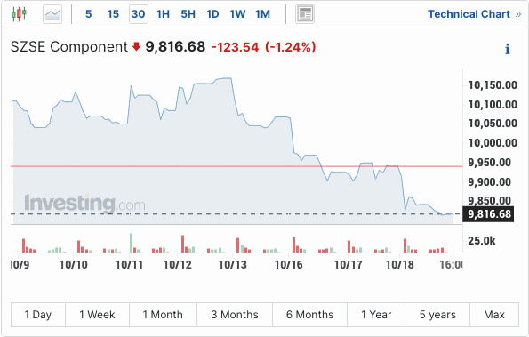This screenshot has height=337, width=529.
Task: Select the 5-minute interval
Action: [x=88, y=14]
